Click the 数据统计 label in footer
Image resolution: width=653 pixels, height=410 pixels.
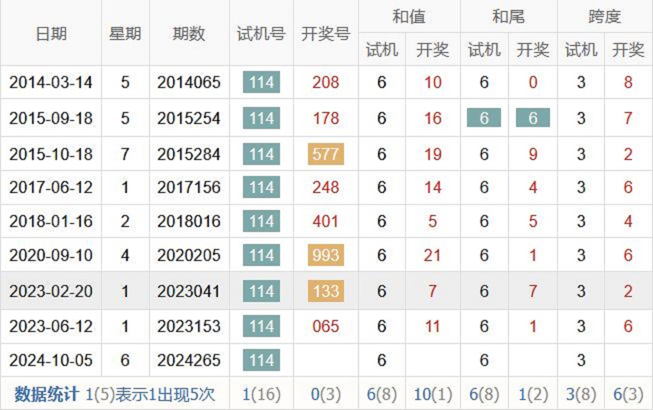coord(46,394)
